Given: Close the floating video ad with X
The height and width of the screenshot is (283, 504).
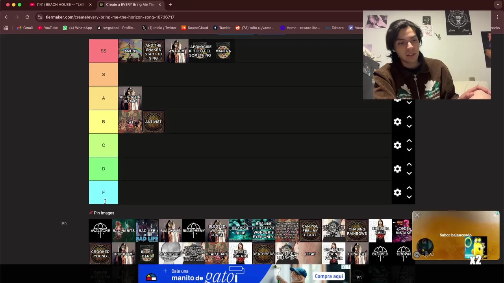Looking at the screenshot, I should point(417,215).
